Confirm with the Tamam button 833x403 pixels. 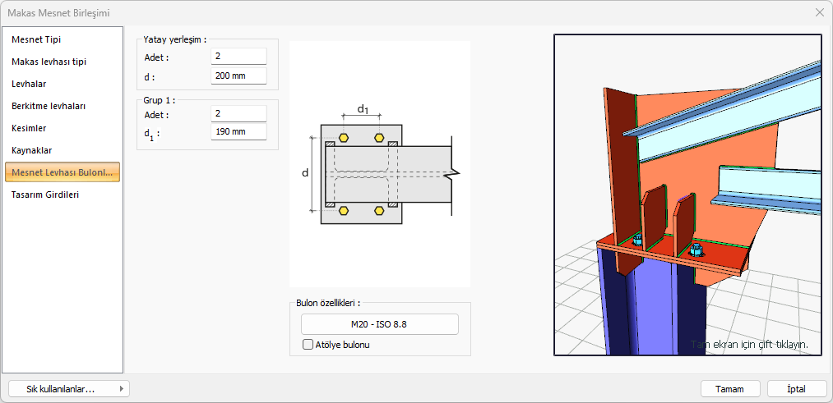[729, 389]
